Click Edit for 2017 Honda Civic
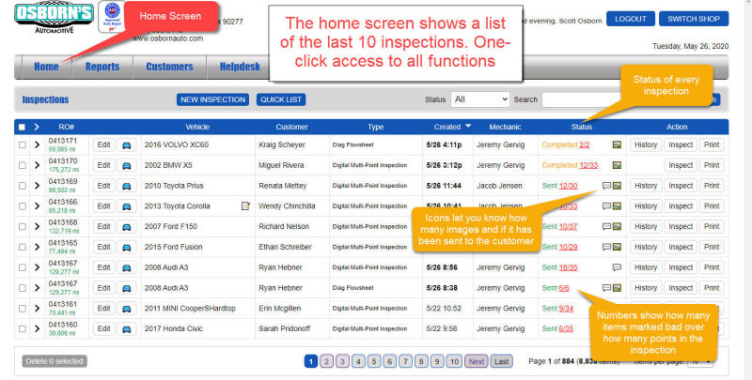This screenshot has width=752, height=380. pos(103,329)
